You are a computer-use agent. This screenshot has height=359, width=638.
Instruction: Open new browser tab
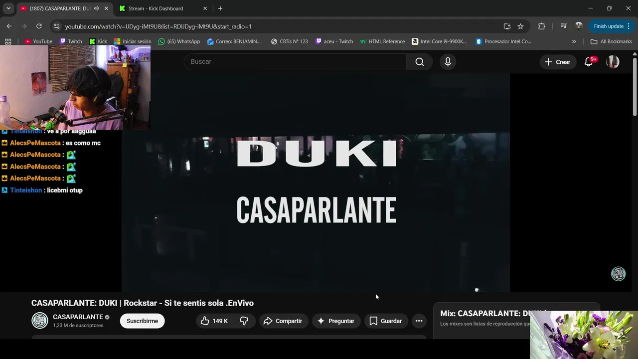pos(220,8)
